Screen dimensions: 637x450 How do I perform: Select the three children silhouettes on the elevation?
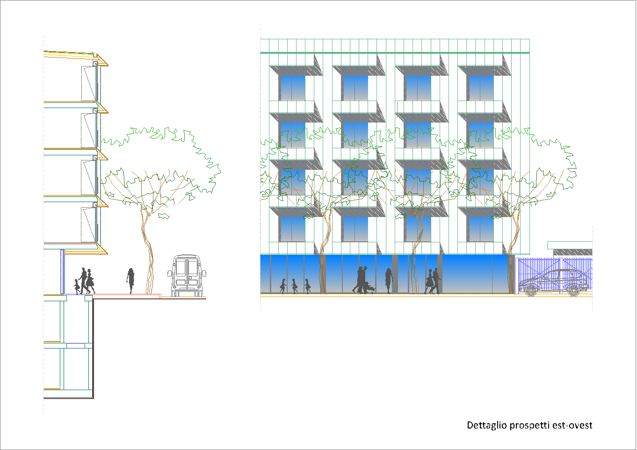click(295, 285)
